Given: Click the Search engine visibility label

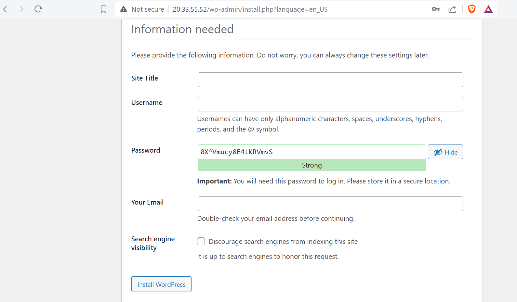Looking at the screenshot, I should pos(153,243).
